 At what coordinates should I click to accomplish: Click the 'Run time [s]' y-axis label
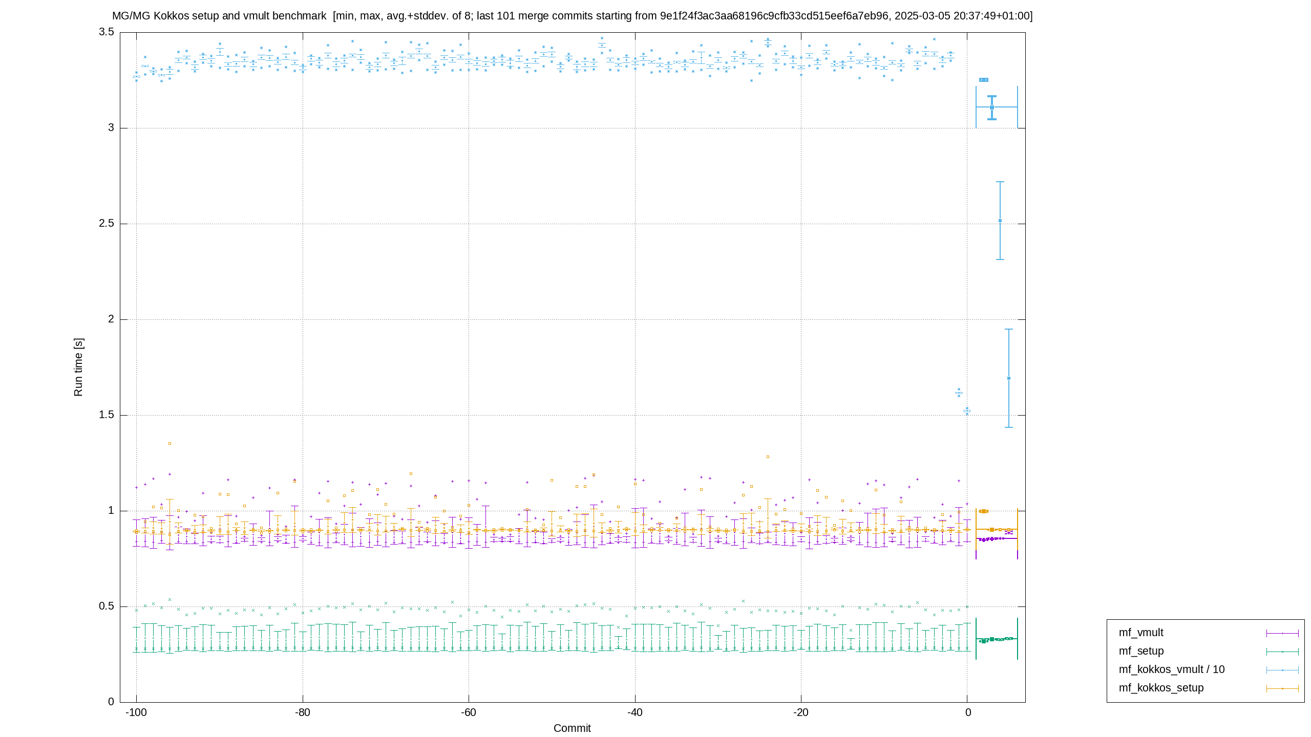click(78, 367)
